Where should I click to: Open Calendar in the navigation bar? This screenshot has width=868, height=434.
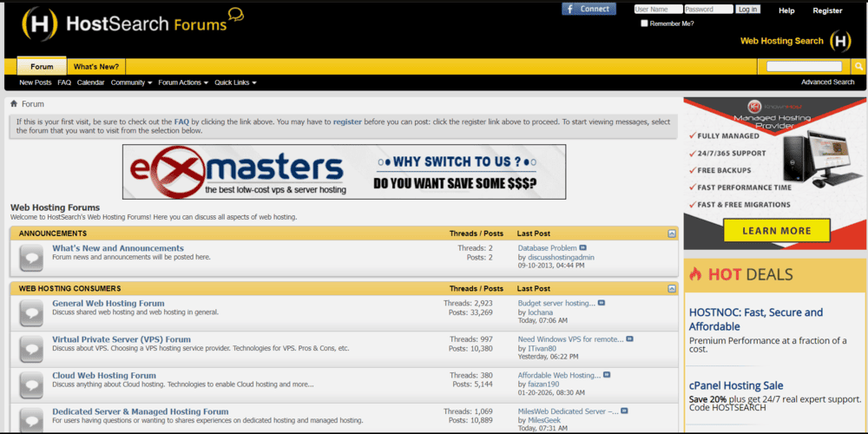[x=91, y=82]
